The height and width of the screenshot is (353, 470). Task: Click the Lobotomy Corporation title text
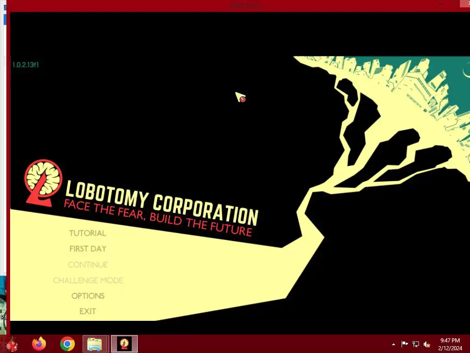click(x=162, y=202)
